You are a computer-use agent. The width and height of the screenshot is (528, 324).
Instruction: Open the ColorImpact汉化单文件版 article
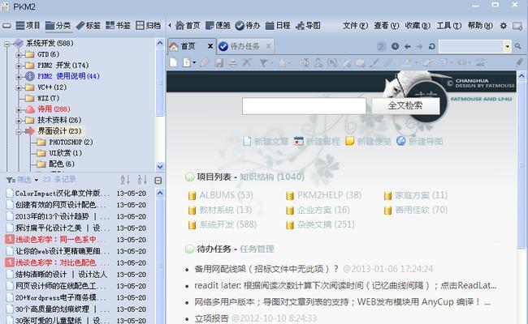63,194
